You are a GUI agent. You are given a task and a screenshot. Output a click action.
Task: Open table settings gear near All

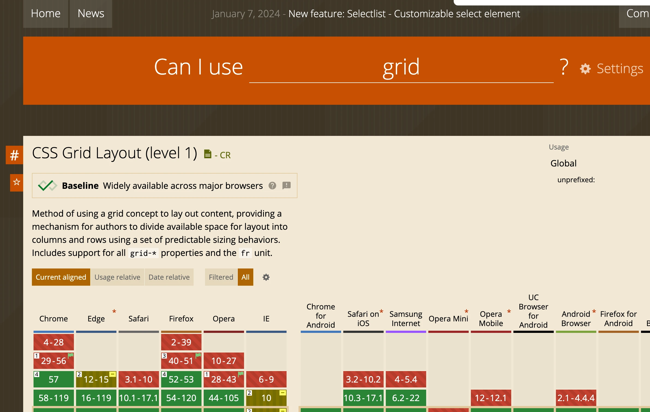tap(266, 277)
